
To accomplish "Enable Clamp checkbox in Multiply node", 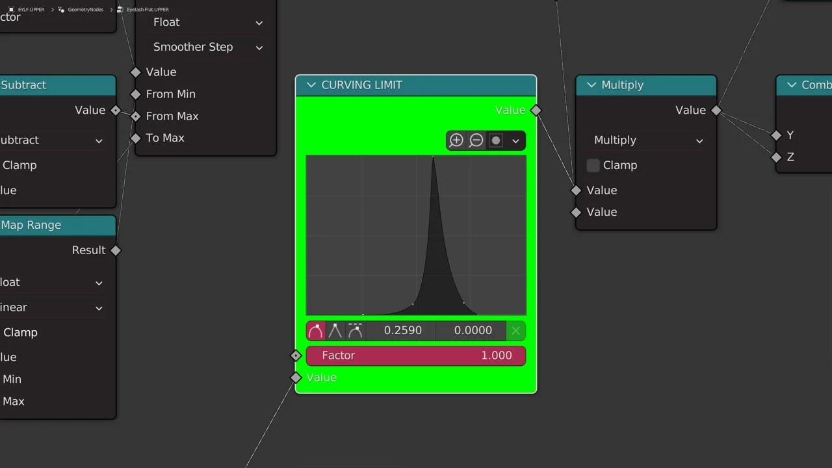I will (x=593, y=165).
